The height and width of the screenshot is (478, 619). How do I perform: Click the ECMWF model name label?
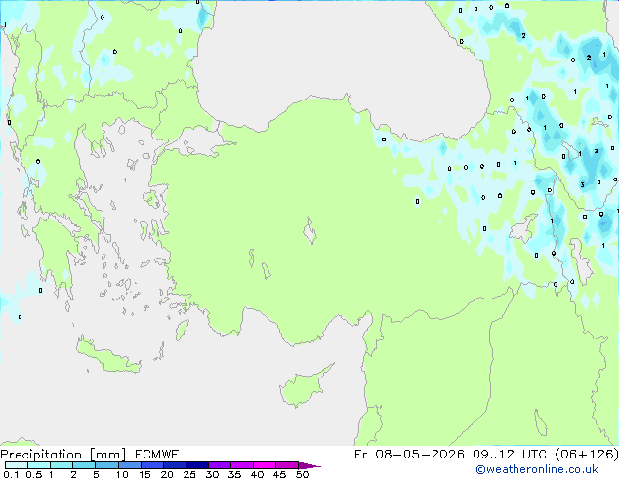pyautogui.click(x=157, y=455)
